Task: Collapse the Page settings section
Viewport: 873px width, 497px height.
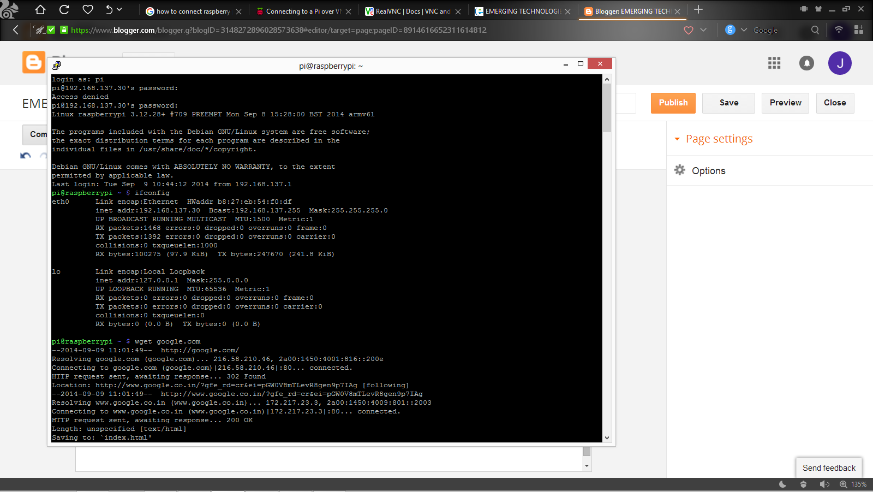Action: click(677, 139)
